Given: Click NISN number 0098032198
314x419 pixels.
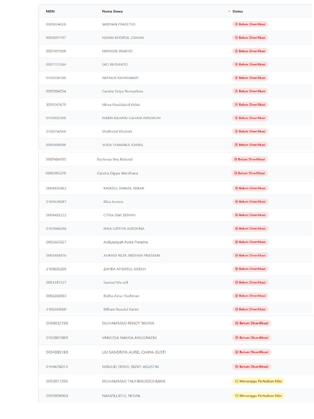Looking at the screenshot, I should coord(57,323).
